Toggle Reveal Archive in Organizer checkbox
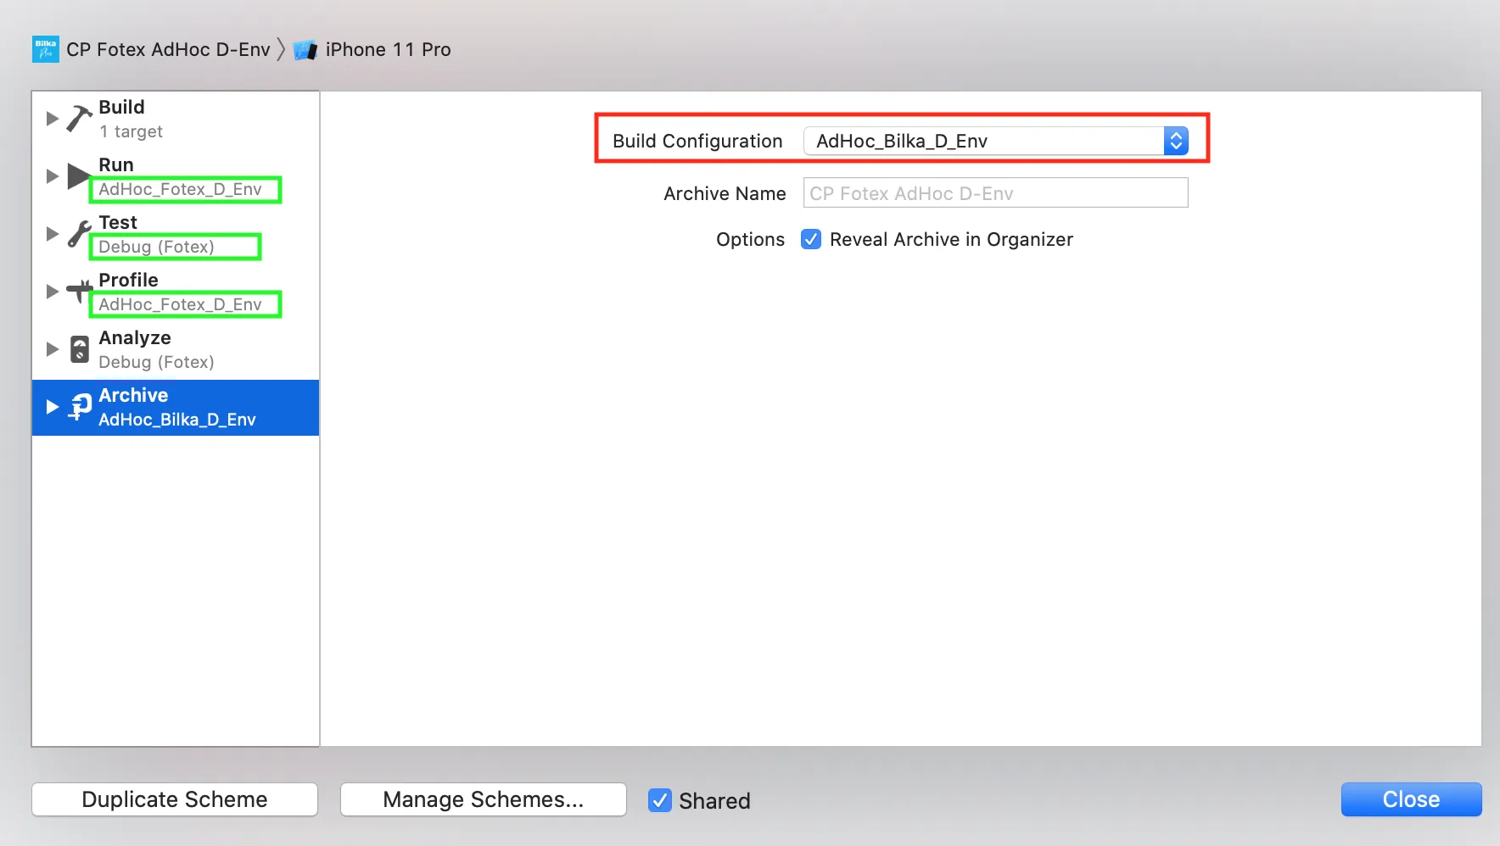Image resolution: width=1500 pixels, height=846 pixels. coord(811,239)
